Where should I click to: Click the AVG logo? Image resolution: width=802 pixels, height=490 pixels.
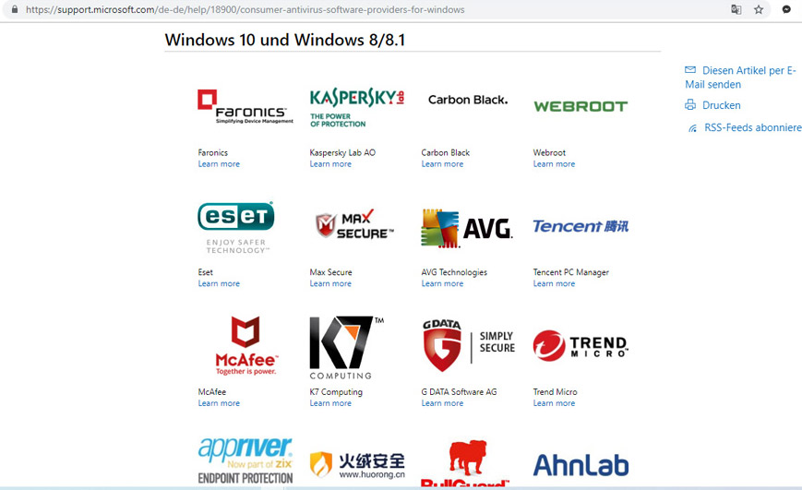466,228
